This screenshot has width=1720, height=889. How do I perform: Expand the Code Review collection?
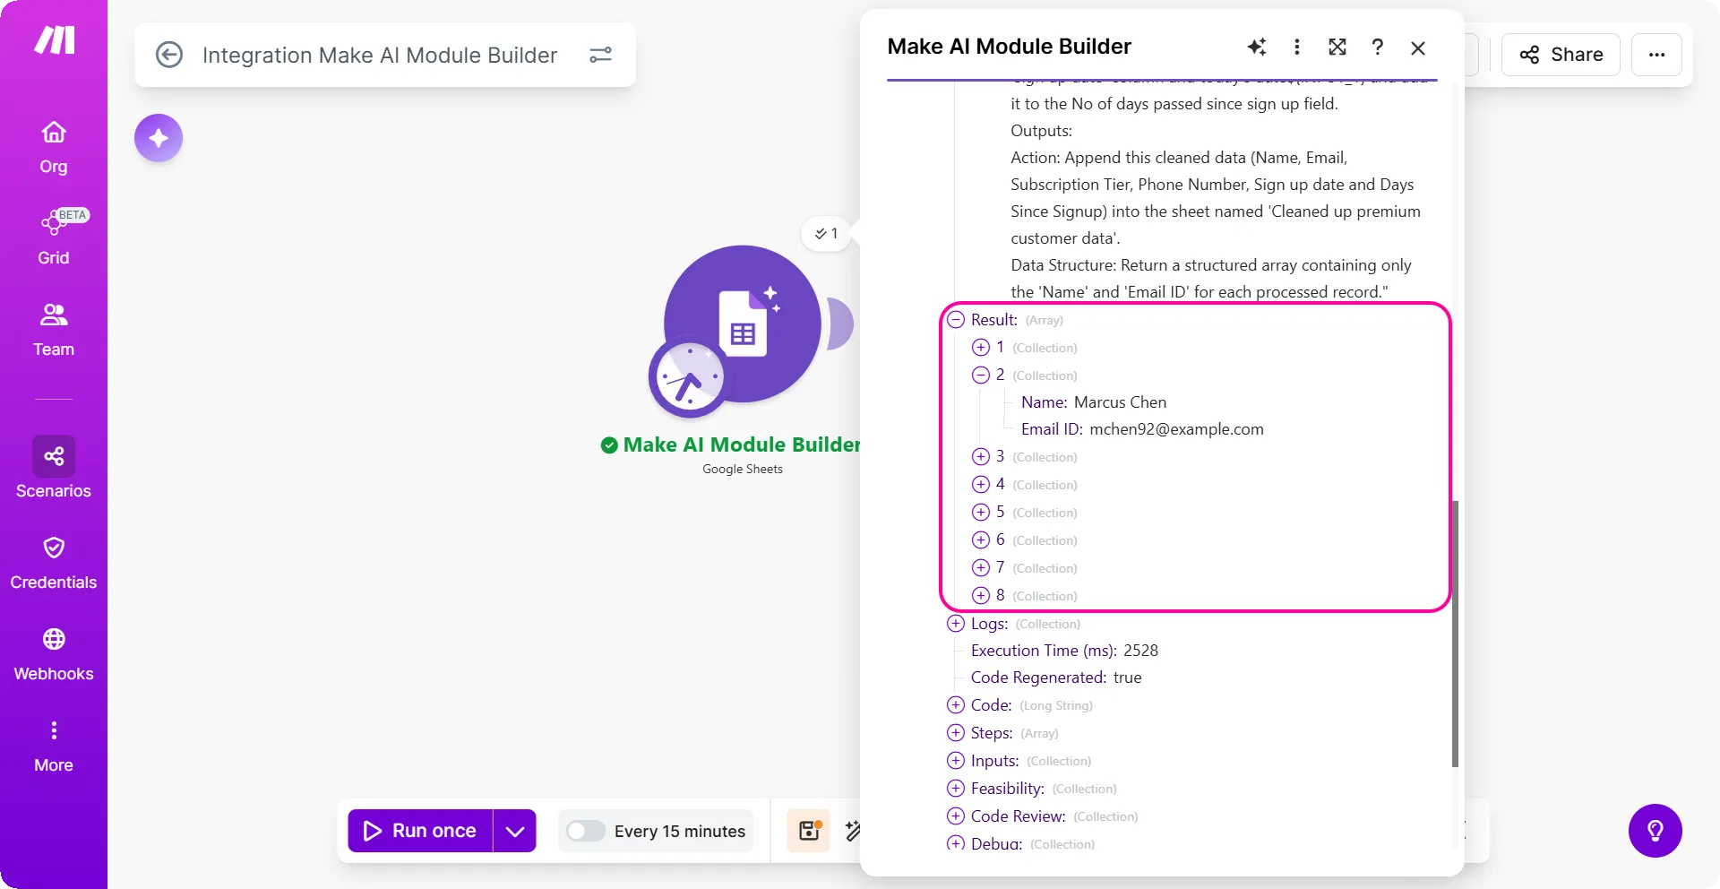coord(956,816)
